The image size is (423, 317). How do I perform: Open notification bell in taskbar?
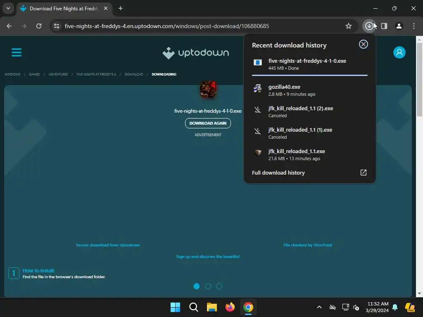coord(395,307)
